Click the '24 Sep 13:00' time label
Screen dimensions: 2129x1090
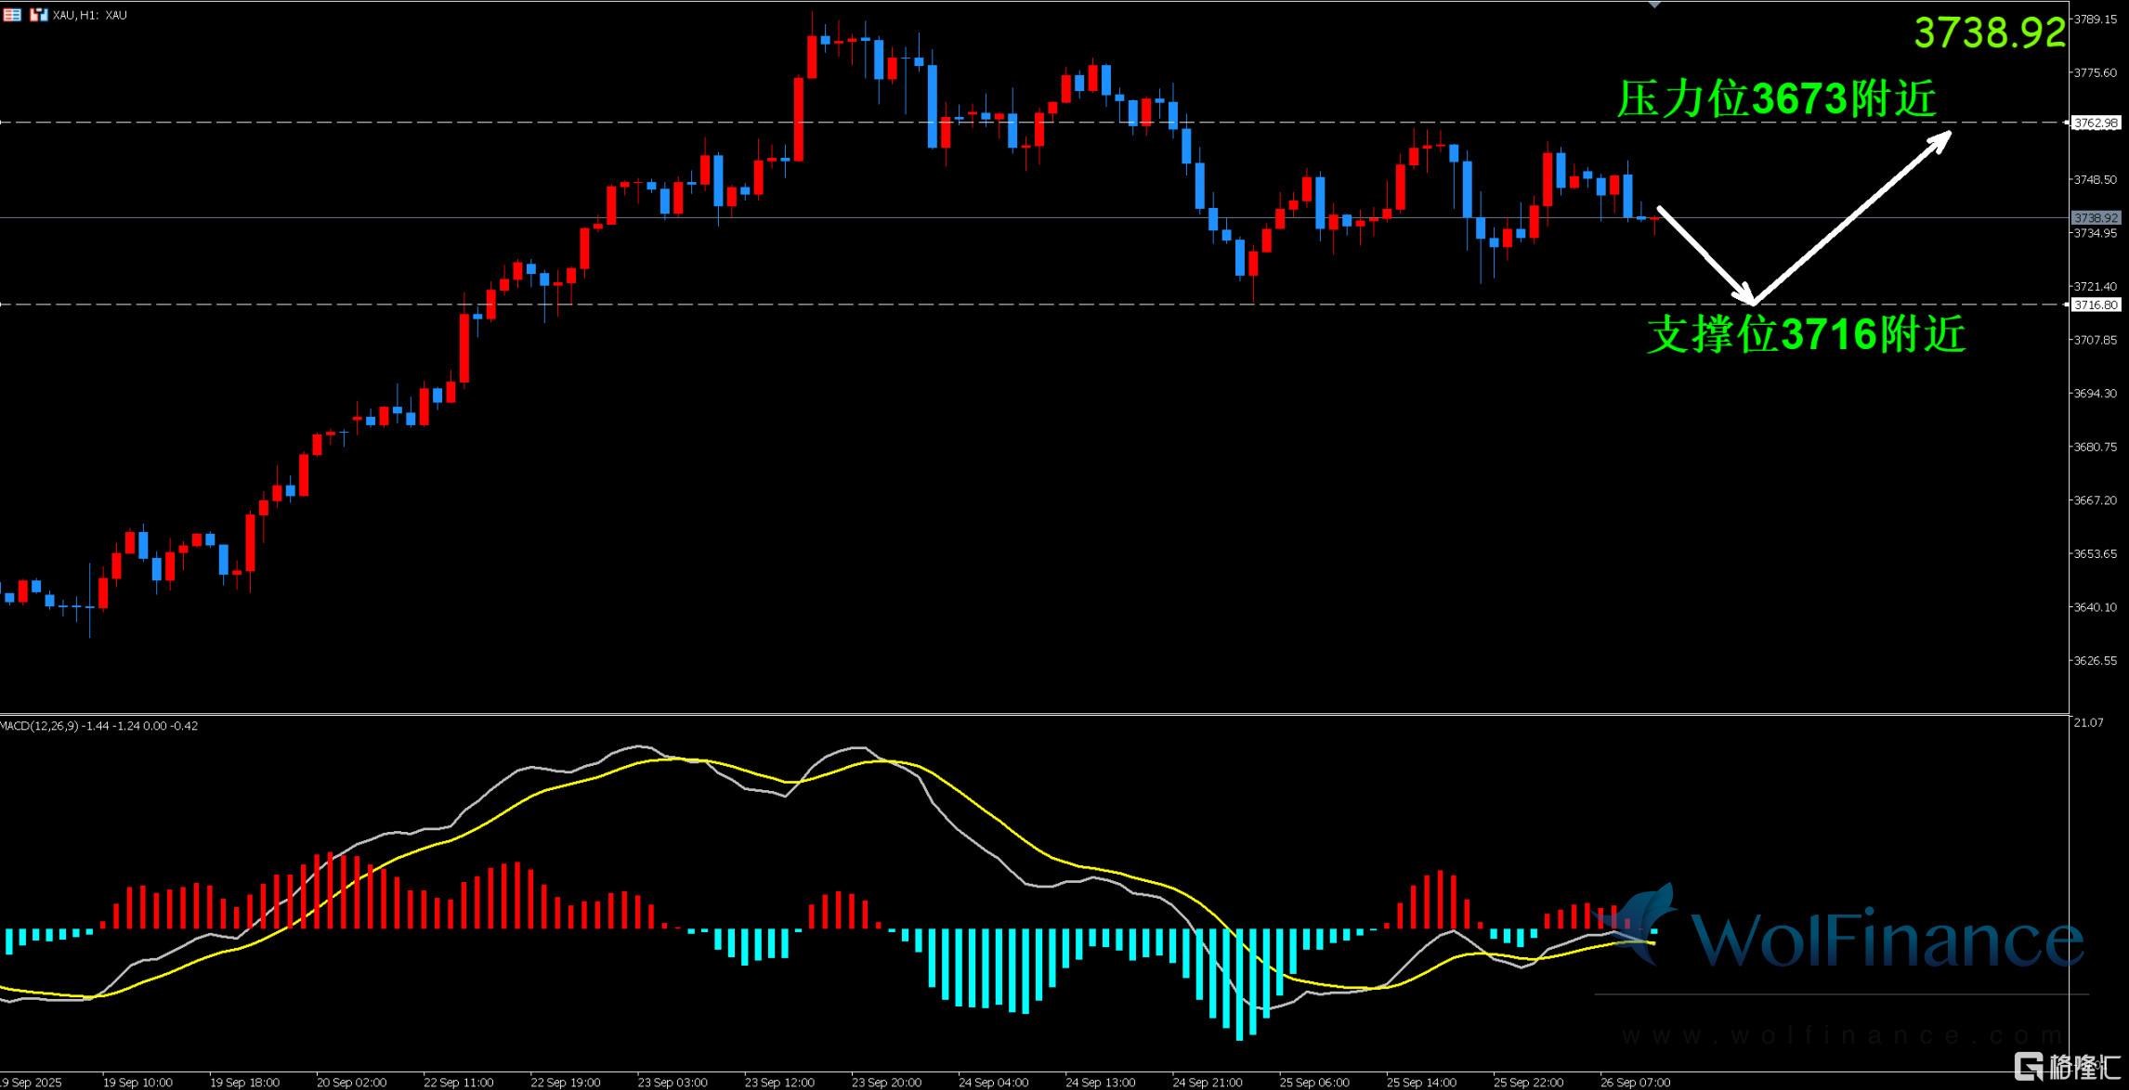point(1100,1083)
